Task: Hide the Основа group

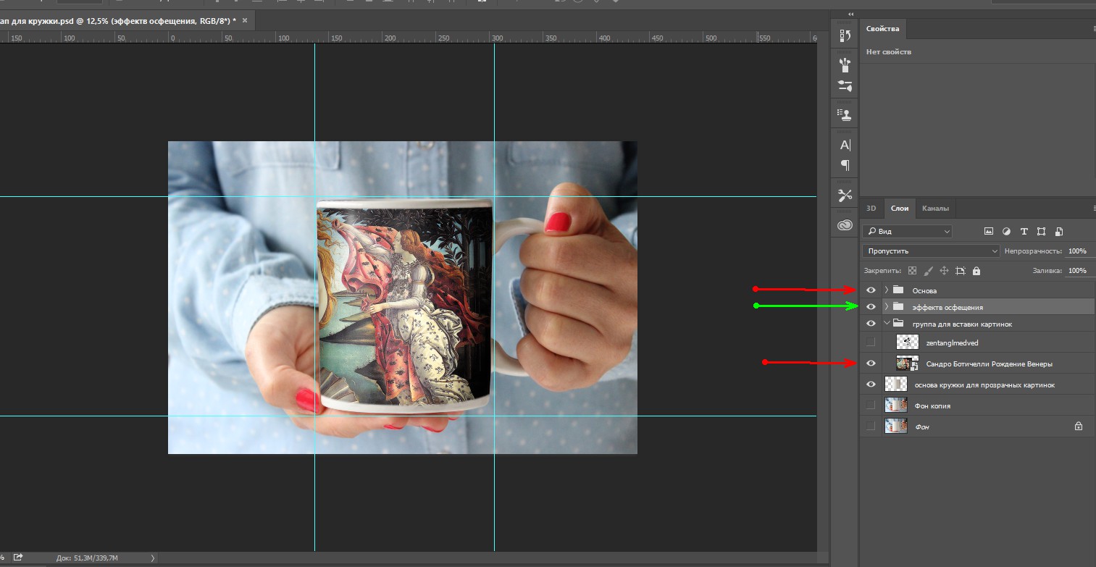Action: pyautogui.click(x=871, y=290)
